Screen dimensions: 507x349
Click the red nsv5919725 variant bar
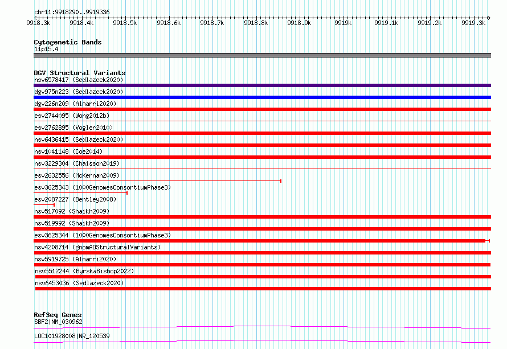262,265
